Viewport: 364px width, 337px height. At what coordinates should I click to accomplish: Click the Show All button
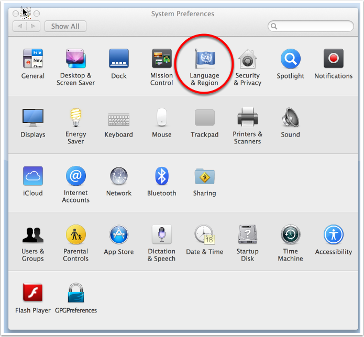pos(65,26)
